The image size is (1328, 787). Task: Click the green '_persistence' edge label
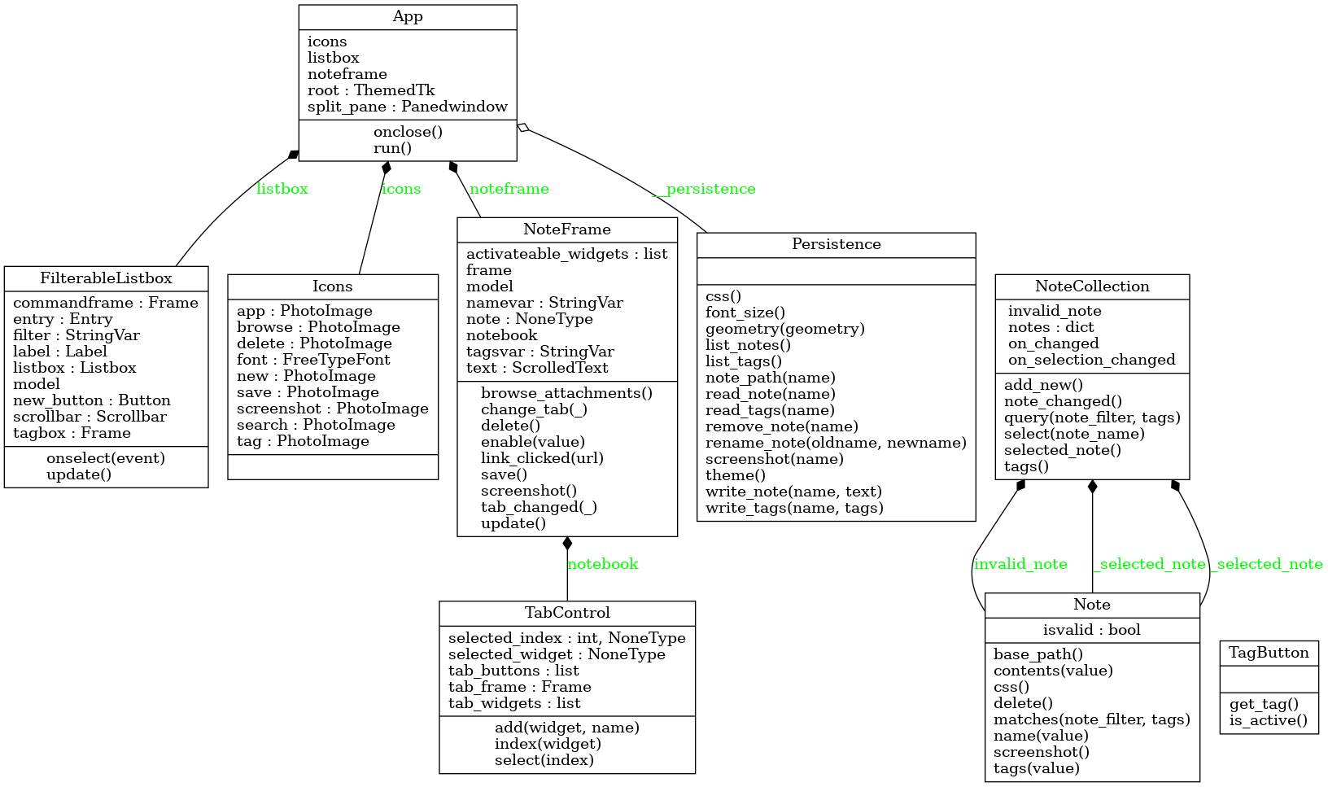tap(705, 189)
